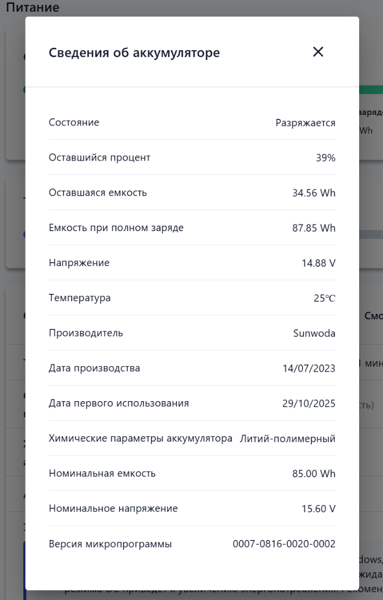
Task: Click the 87.85 Wh full charge value
Action: [x=314, y=228]
